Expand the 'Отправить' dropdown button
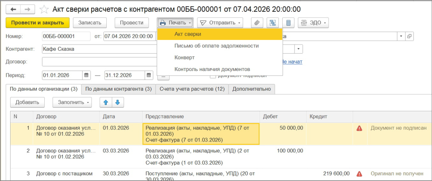This screenshot has width=432, height=181. (220, 22)
